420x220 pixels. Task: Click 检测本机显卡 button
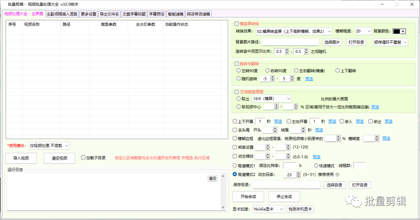pyautogui.click(x=300, y=209)
